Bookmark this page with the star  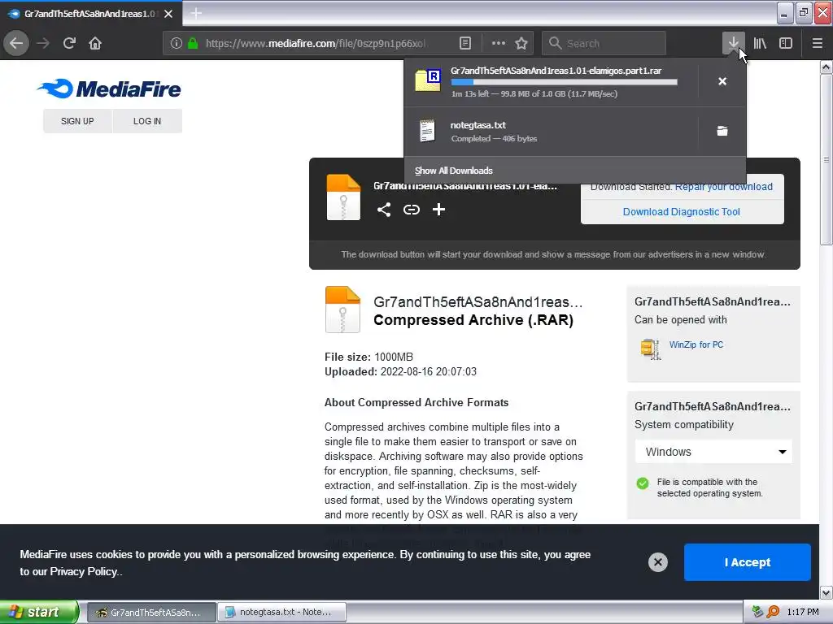click(521, 43)
